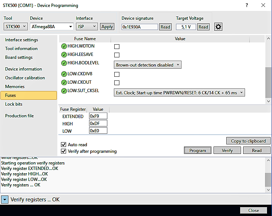The height and width of the screenshot is (216, 272).
Task: Click the HIGH fuse register value field
Action: [98, 123]
